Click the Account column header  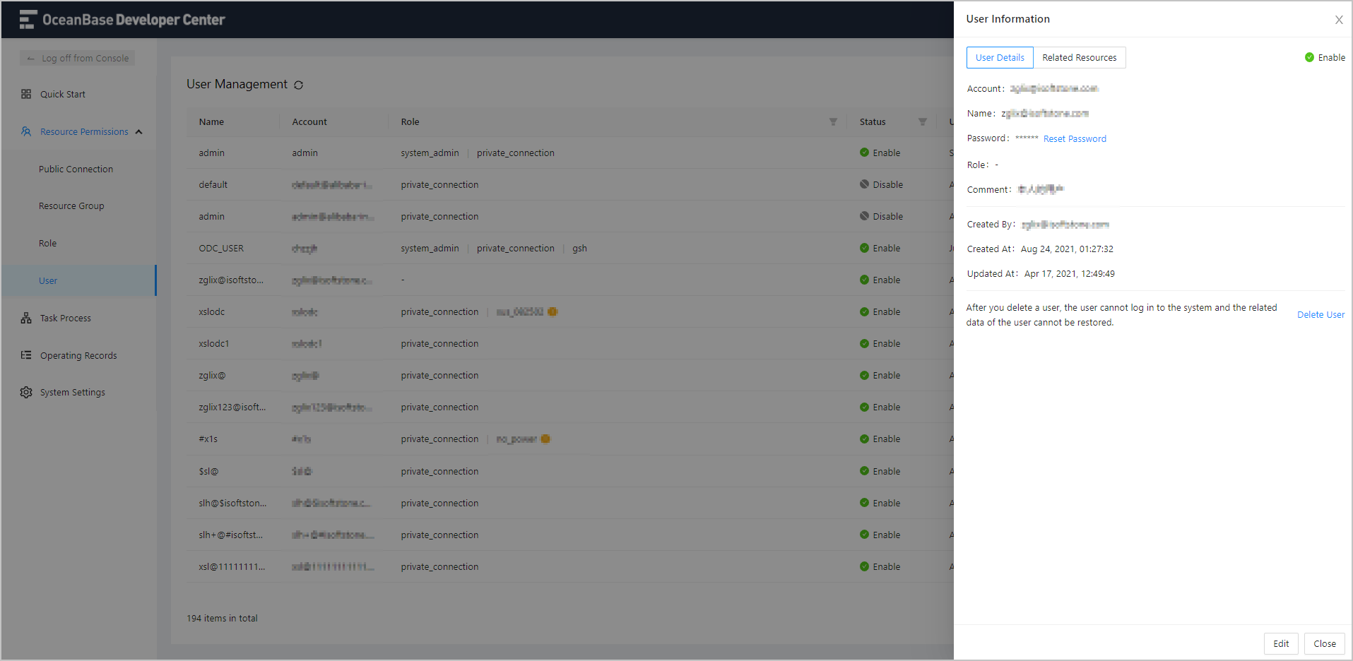pos(309,121)
